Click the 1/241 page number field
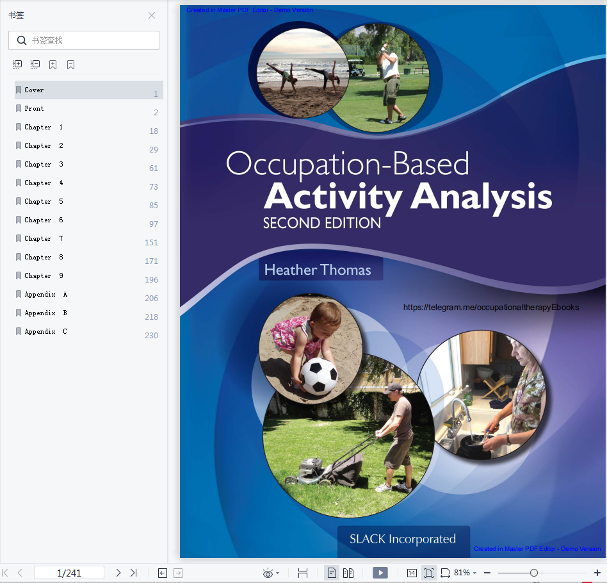607x583 pixels. (69, 573)
